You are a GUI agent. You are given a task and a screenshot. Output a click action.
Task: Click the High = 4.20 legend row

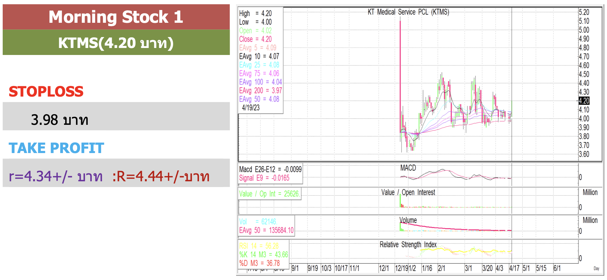pos(255,13)
